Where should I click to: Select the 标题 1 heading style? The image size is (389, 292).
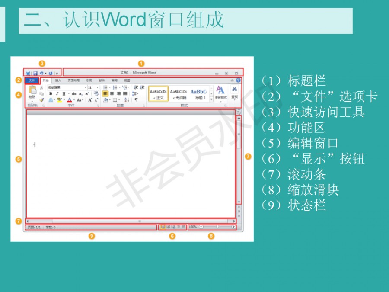pyautogui.click(x=198, y=93)
